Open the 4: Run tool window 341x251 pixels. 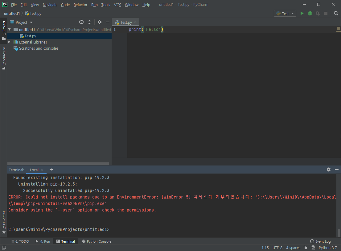[43, 241]
